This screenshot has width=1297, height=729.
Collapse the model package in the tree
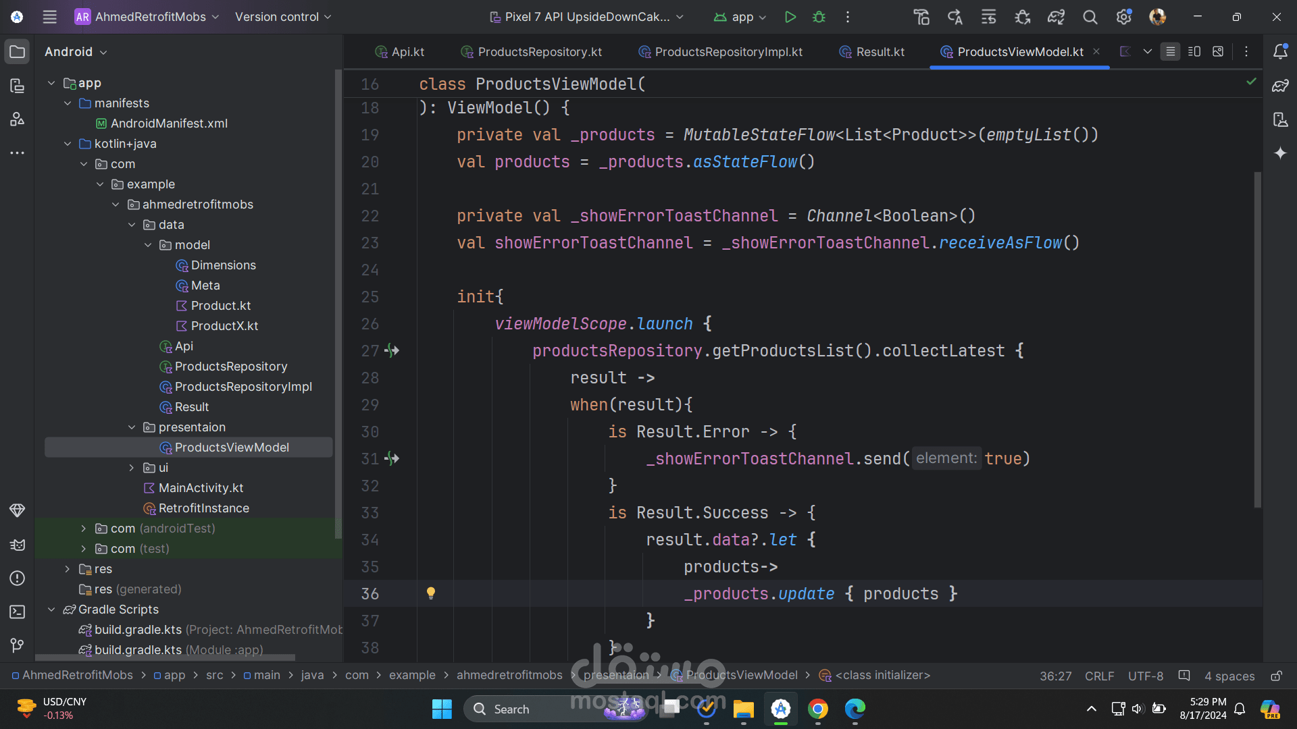148,245
